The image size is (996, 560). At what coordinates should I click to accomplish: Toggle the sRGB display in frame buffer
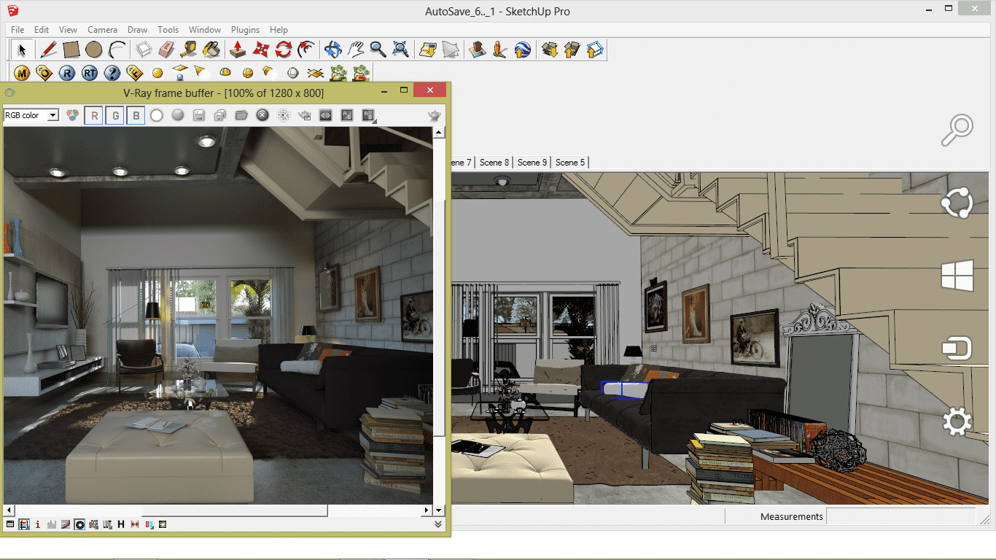[x=94, y=524]
